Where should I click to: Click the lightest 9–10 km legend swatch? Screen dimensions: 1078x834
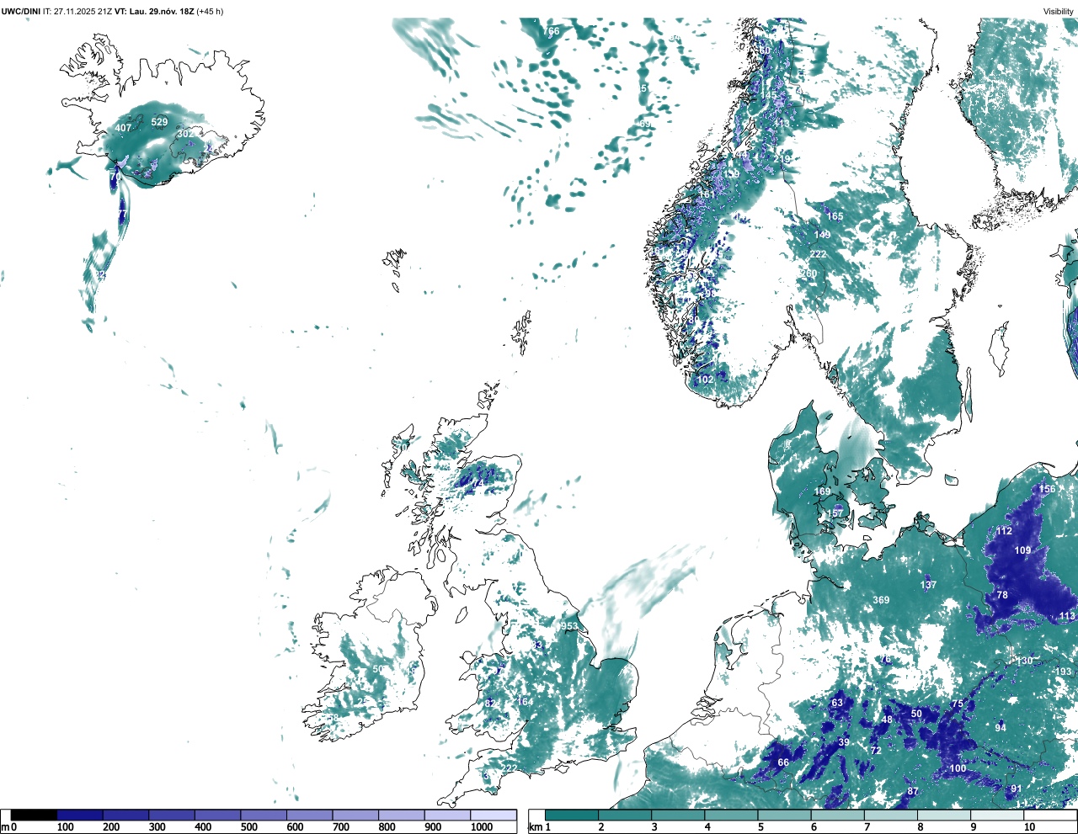click(x=998, y=815)
